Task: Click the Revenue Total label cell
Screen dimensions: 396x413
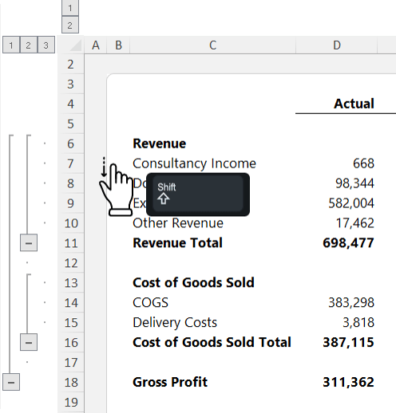Action: 177,243
